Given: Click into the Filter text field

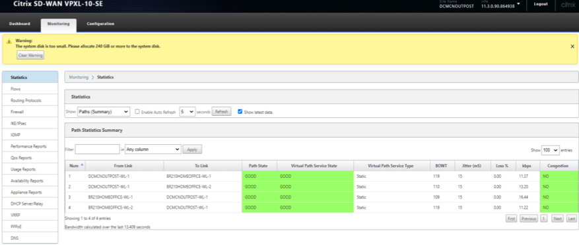Looking at the screenshot, I should [x=98, y=150].
